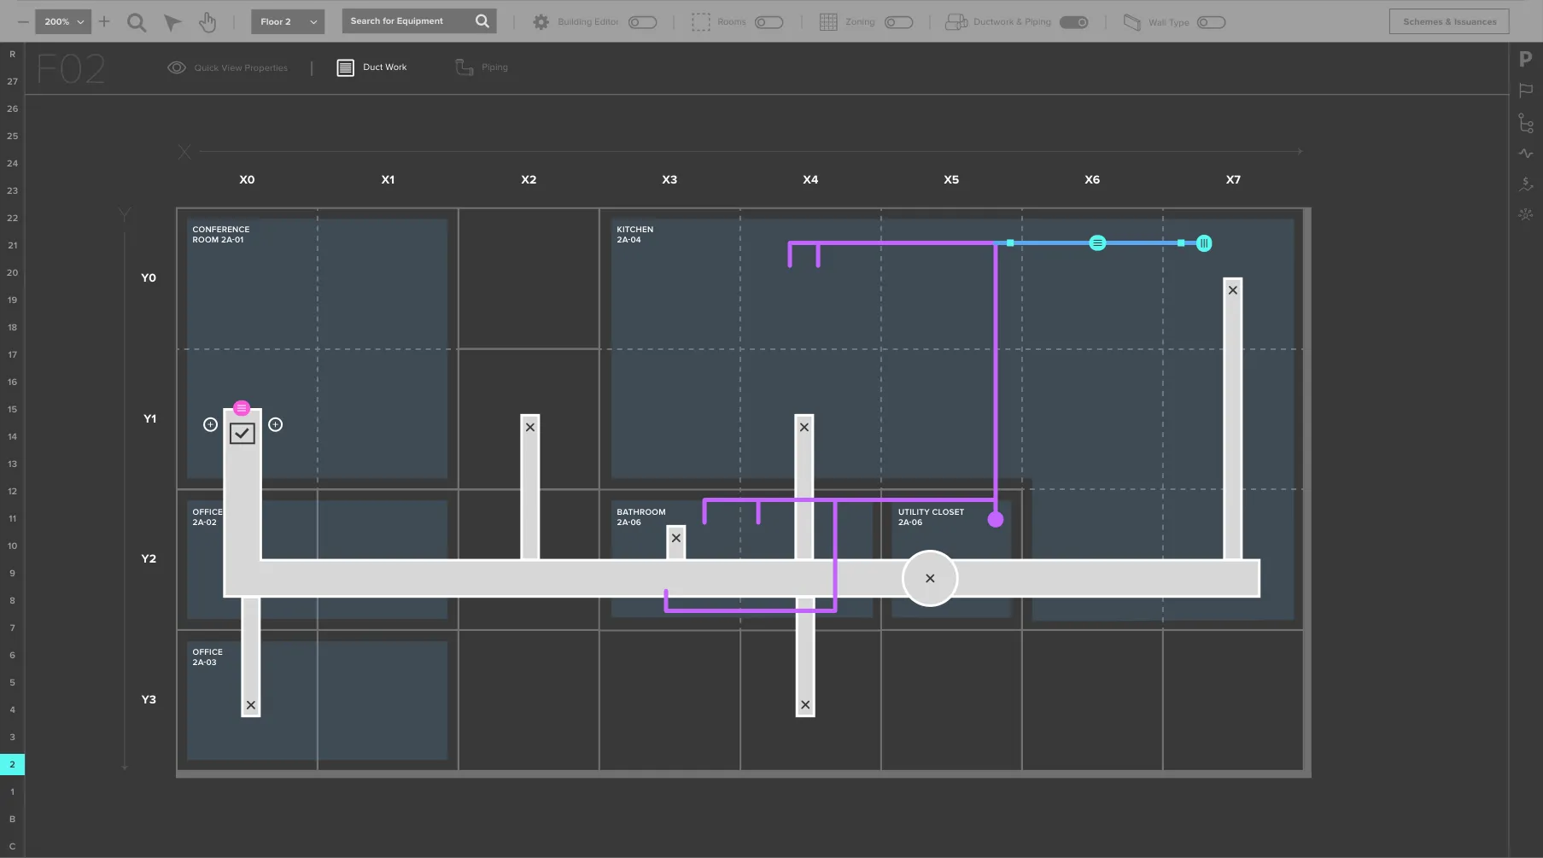Viewport: 1543px width, 858px height.
Task: Click the cyan middle node on blue pipe
Action: tap(1097, 243)
